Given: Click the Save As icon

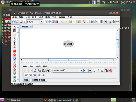Looking at the screenshot, I should 57,22.
